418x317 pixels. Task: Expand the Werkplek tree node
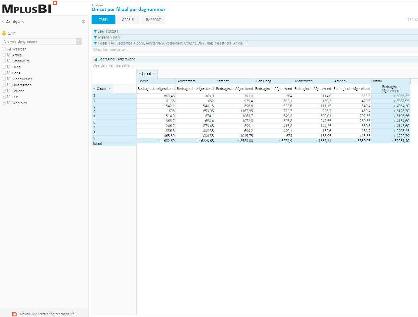click(4, 103)
